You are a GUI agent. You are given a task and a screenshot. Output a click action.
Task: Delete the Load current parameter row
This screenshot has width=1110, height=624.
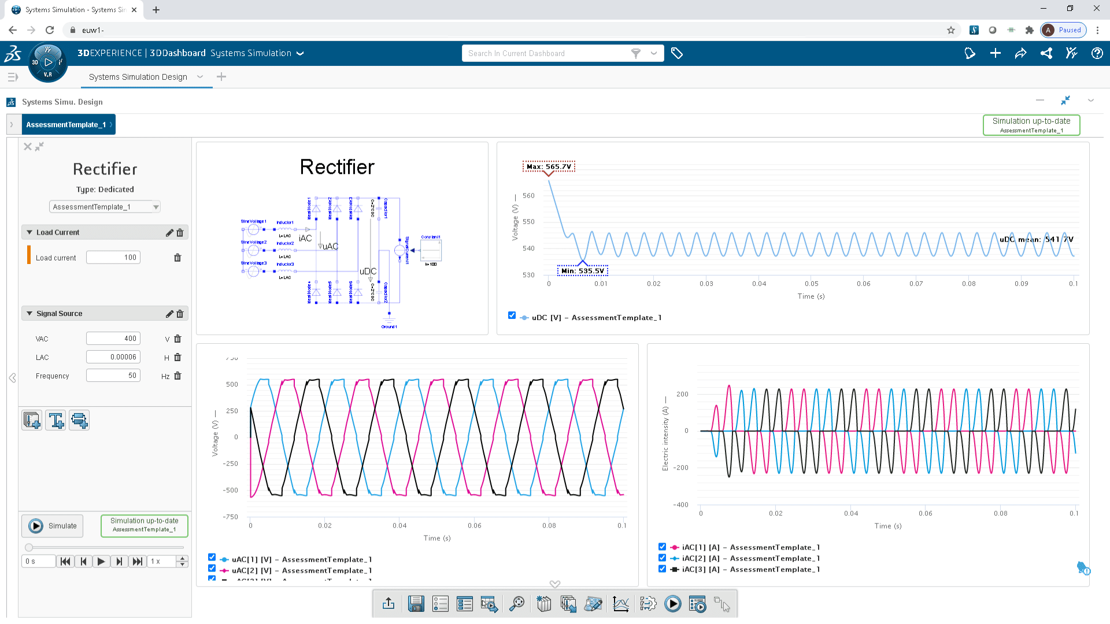coord(177,258)
